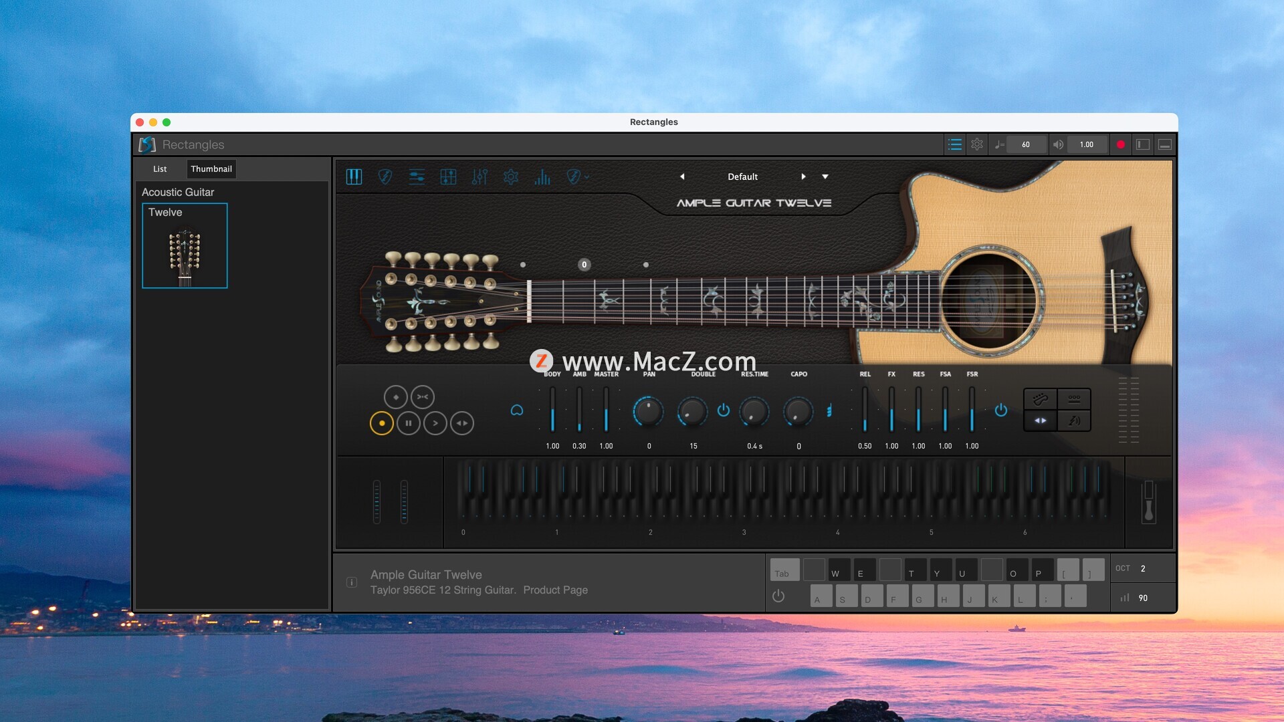Click the DOUBLE knob
The height and width of the screenshot is (722, 1284).
[693, 411]
